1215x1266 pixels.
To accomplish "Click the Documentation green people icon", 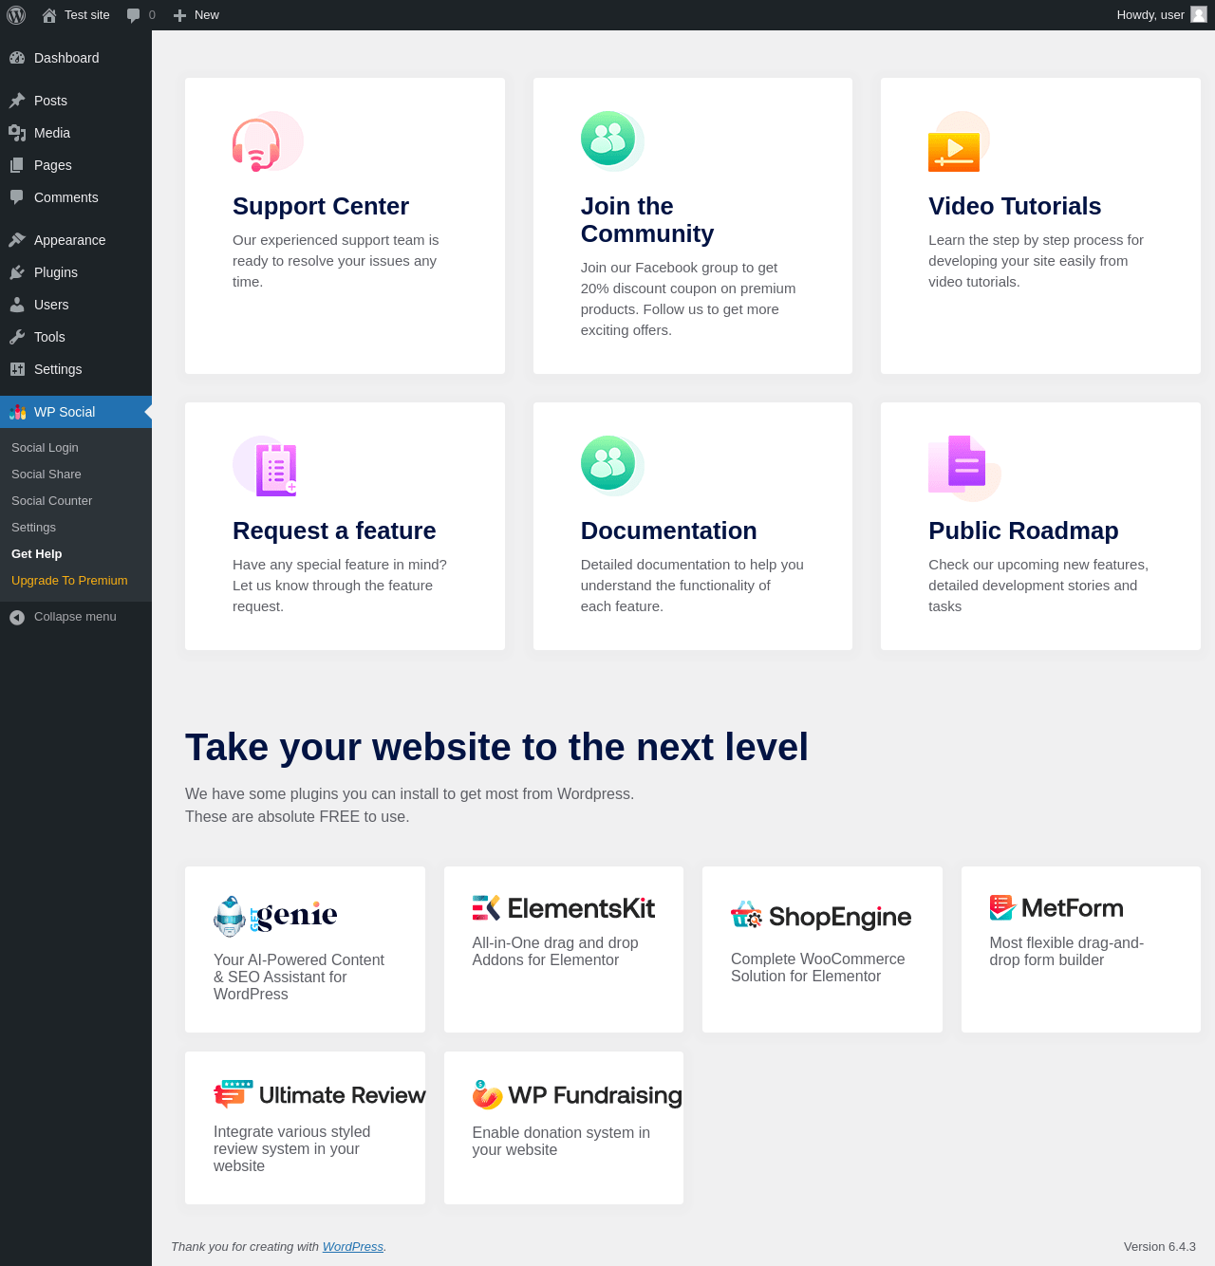I will pyautogui.click(x=612, y=465).
